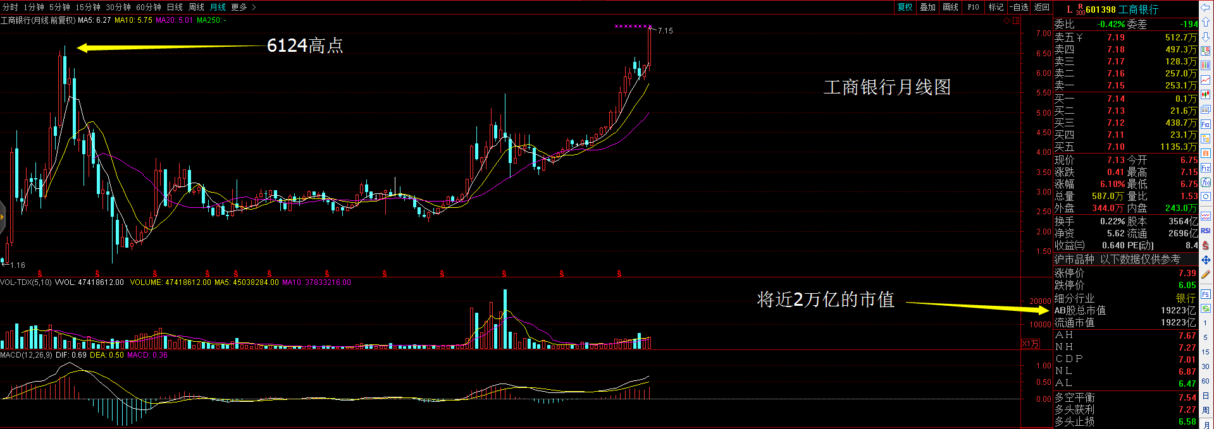Switch to the 分时 tab
Viewport: 1214px width, 429px height.
click(x=10, y=7)
